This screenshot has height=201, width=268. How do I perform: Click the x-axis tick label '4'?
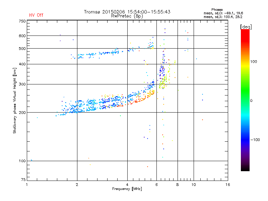[x=127, y=185]
